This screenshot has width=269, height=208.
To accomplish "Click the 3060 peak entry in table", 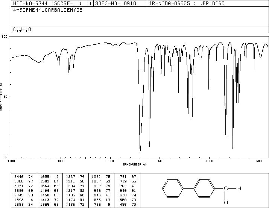I will pos(24,181).
